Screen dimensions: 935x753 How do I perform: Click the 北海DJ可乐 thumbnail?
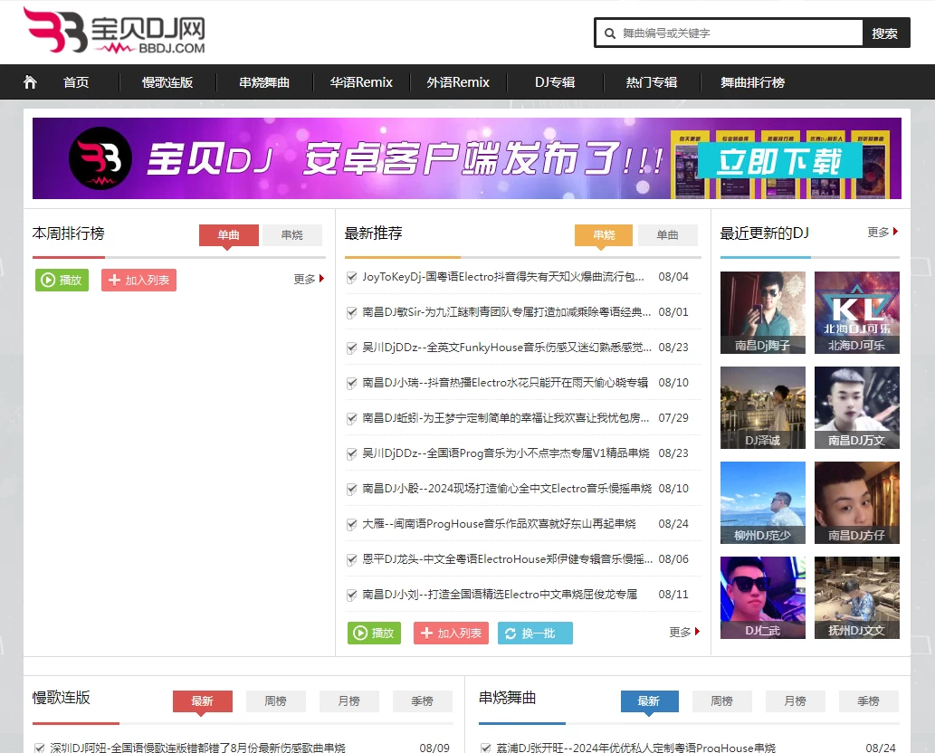[x=856, y=312]
